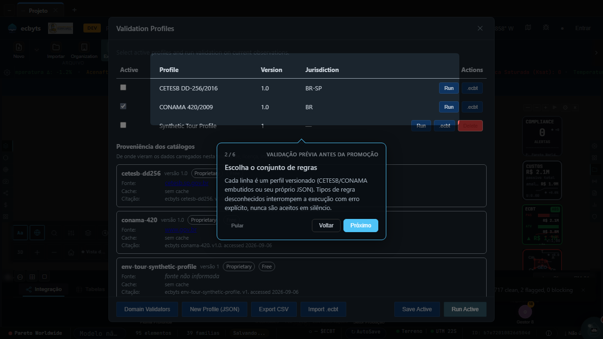Click Entrar to sign in
603x339 pixels.
[583, 28]
